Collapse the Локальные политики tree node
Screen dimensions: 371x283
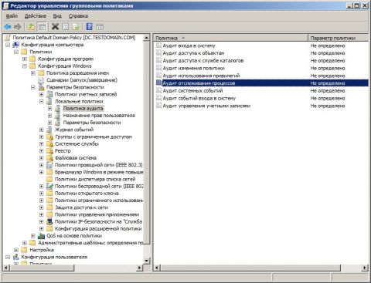point(41,102)
